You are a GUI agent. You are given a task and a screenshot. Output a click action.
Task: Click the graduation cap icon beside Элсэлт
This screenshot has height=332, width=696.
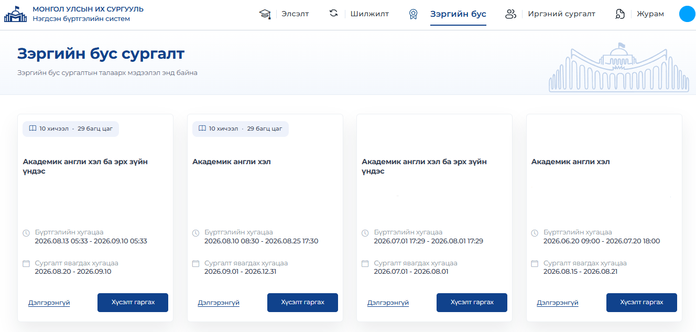coord(265,14)
